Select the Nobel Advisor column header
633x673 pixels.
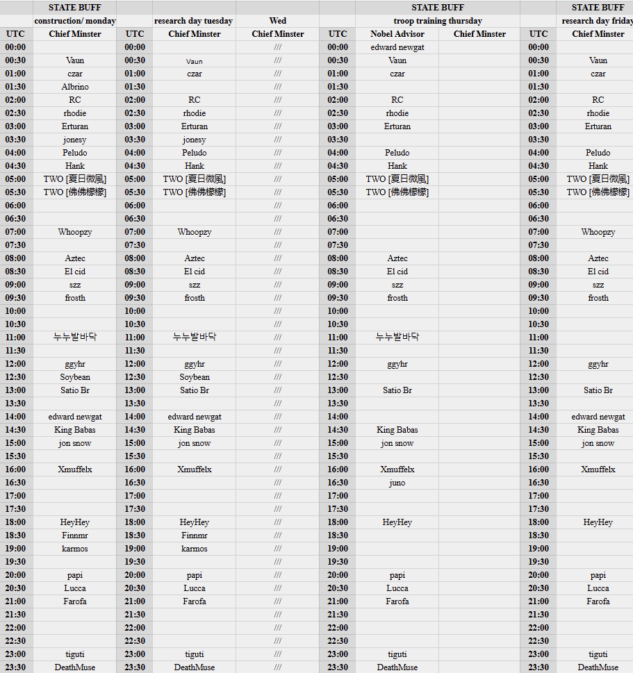[x=397, y=34]
